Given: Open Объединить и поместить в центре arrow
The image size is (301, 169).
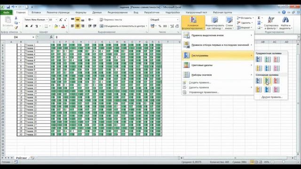Looking at the screenshot, I should point(146,26).
